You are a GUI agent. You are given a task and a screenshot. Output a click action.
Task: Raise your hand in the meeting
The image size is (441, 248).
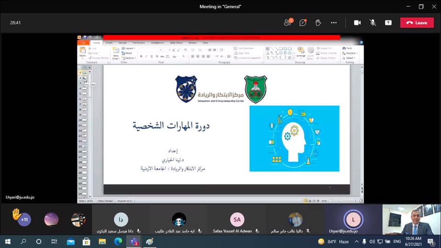(318, 23)
